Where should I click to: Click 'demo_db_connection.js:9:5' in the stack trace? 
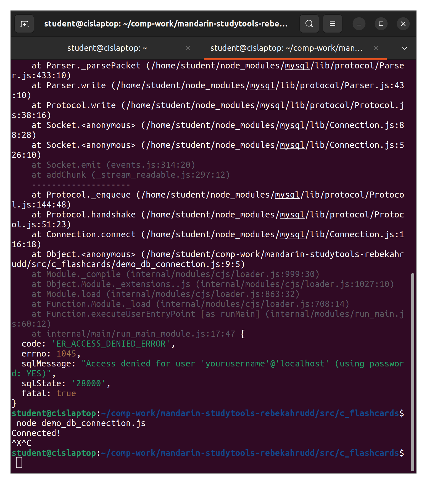pyautogui.click(x=178, y=264)
